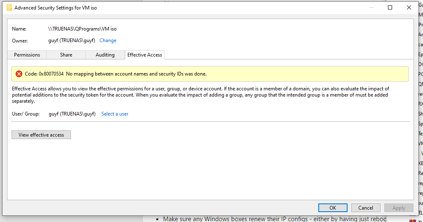
Task: Switch to the Permissions tab
Action: [x=27, y=55]
